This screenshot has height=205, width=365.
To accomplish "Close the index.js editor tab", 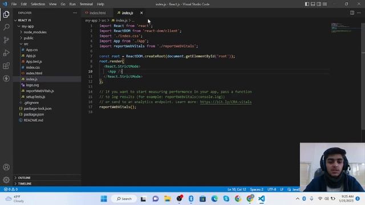I will [x=141, y=13].
